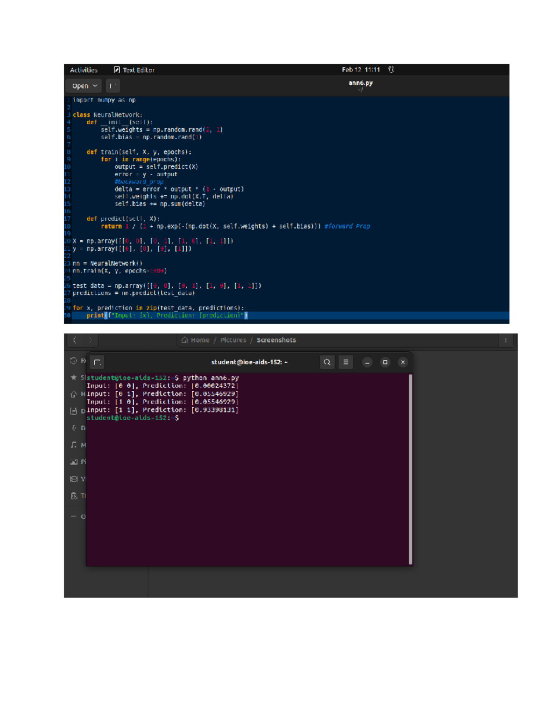Screen dimensions: 544x704
Task: Open the terminal hamburger menu
Action: click(346, 362)
